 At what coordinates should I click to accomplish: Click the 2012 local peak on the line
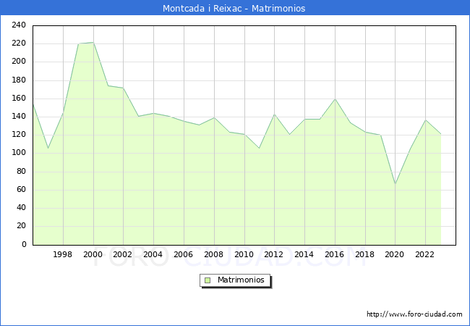274,114
